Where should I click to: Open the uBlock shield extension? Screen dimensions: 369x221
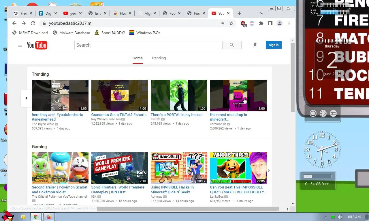tap(243, 24)
